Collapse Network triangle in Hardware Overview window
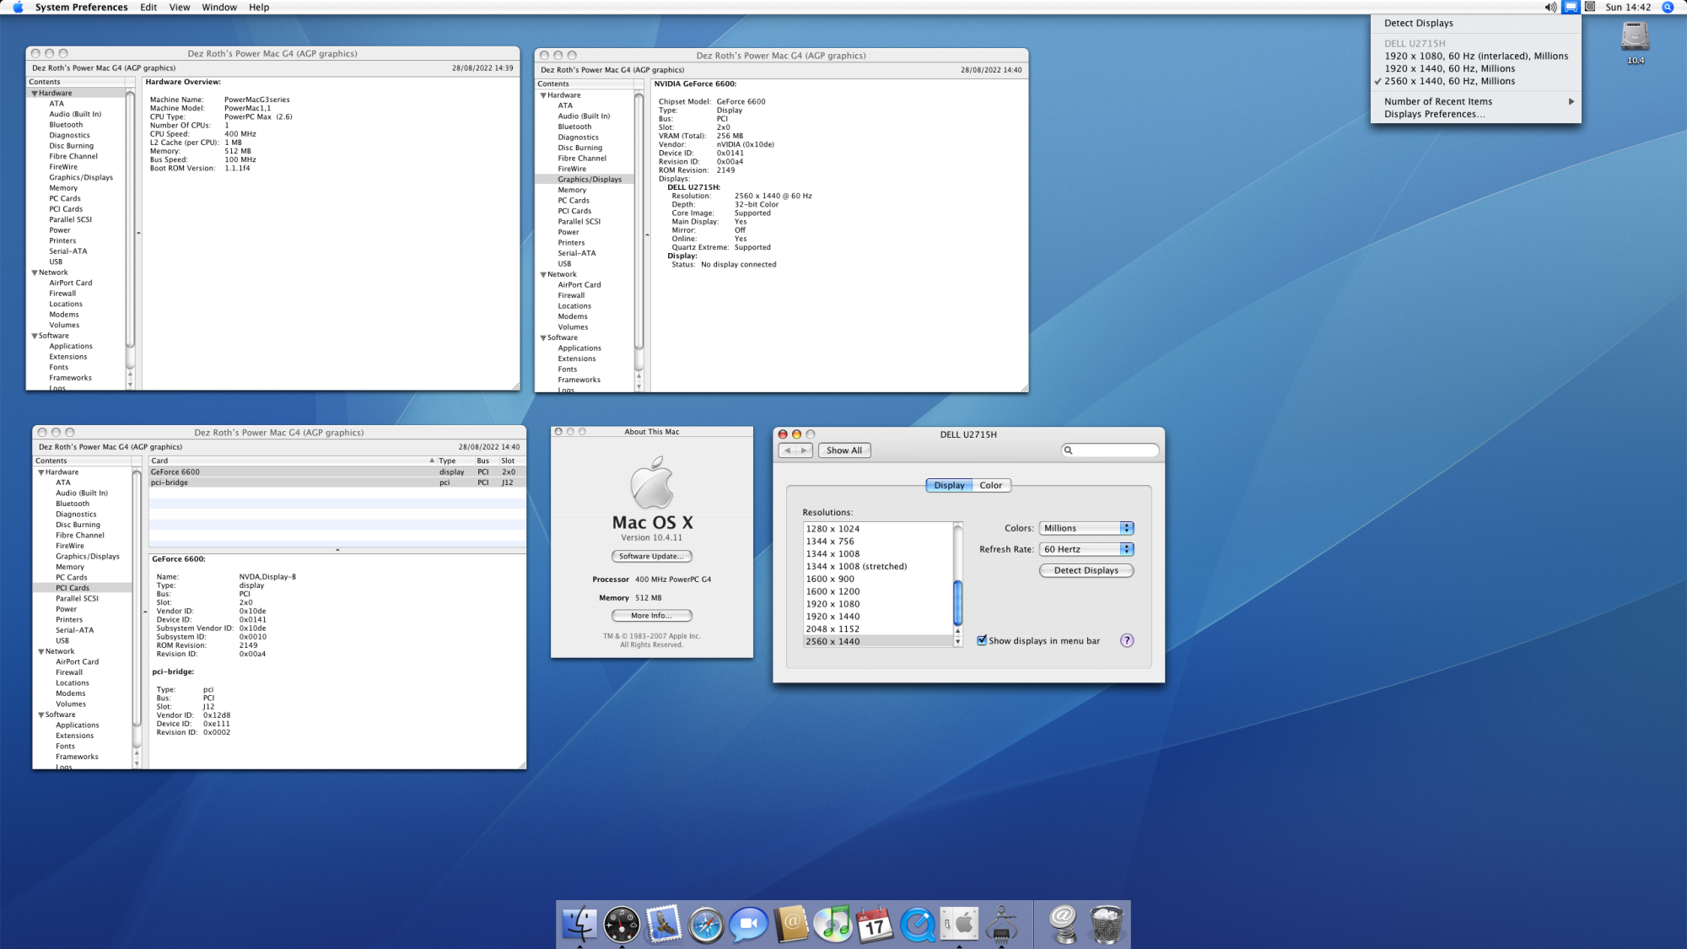 point(35,272)
